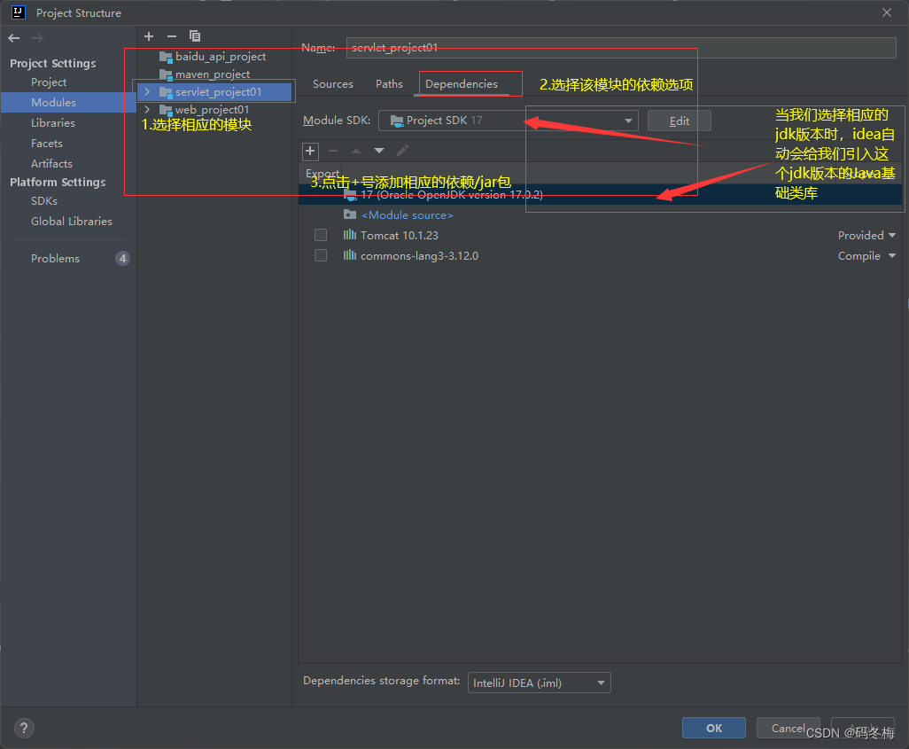Remove selected module with minus icon

coord(172,36)
